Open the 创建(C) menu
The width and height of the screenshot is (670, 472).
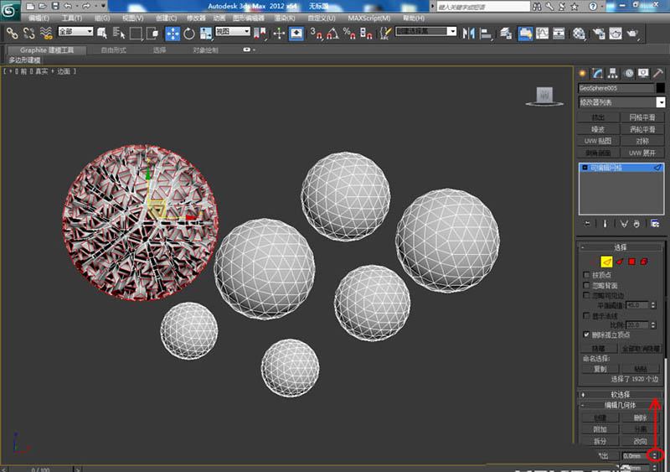pyautogui.click(x=166, y=18)
